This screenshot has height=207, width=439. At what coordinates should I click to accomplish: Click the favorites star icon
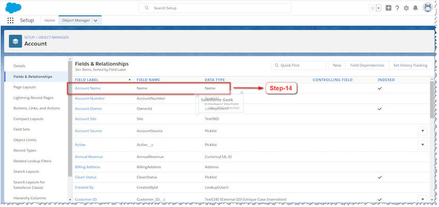[x=372, y=8]
